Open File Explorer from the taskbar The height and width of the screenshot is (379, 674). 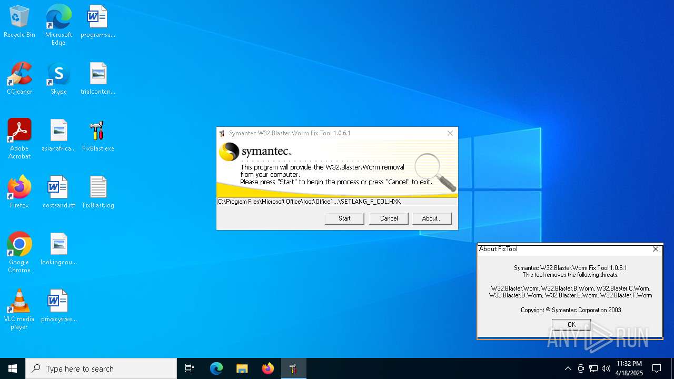point(242,368)
